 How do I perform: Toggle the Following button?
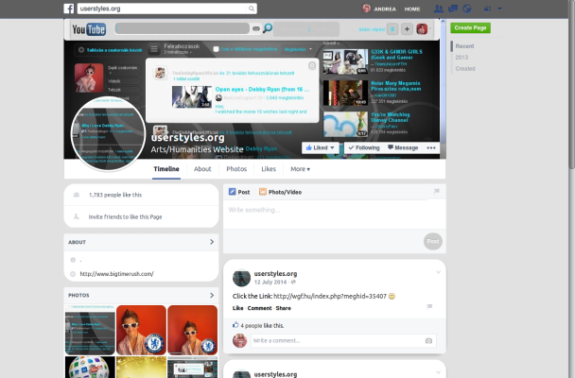[x=364, y=147]
